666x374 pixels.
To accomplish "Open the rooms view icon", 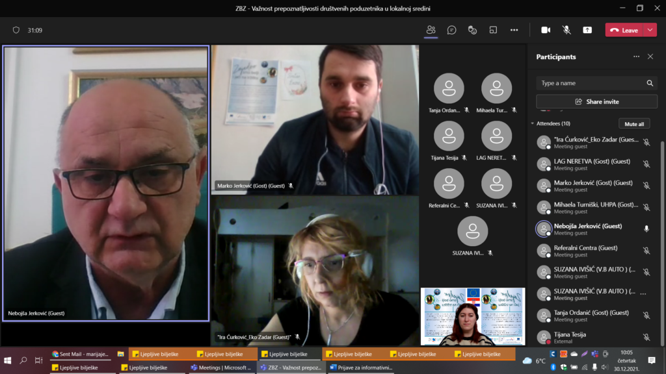I will pyautogui.click(x=493, y=30).
